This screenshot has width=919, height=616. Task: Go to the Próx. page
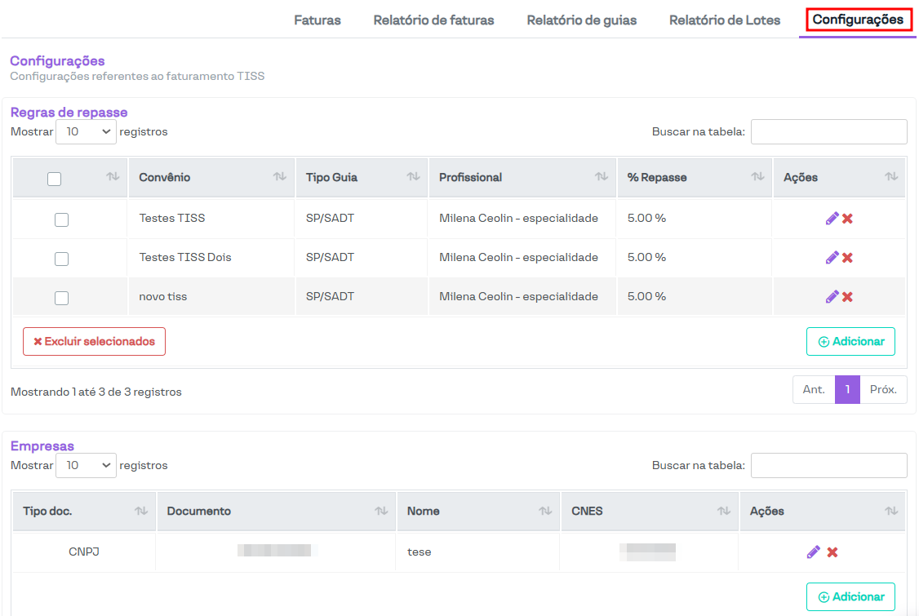[883, 390]
